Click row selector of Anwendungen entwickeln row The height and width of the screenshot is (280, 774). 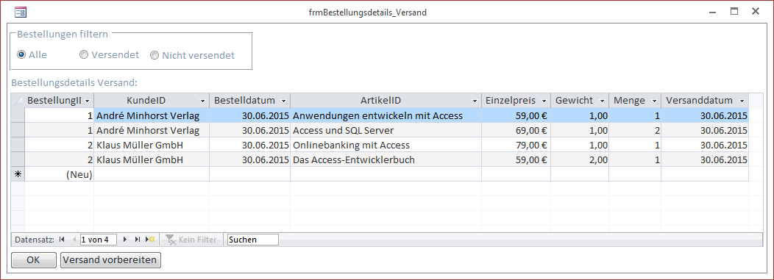click(x=18, y=116)
